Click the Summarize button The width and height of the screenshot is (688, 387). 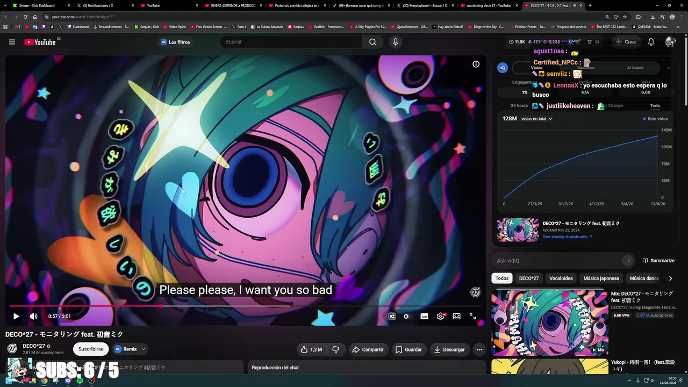click(x=658, y=261)
